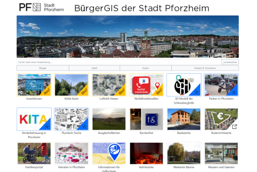Image resolution: width=257 pixels, height=172 pixels.
Task: Click the Familienportal label text
Action: (x=34, y=167)
